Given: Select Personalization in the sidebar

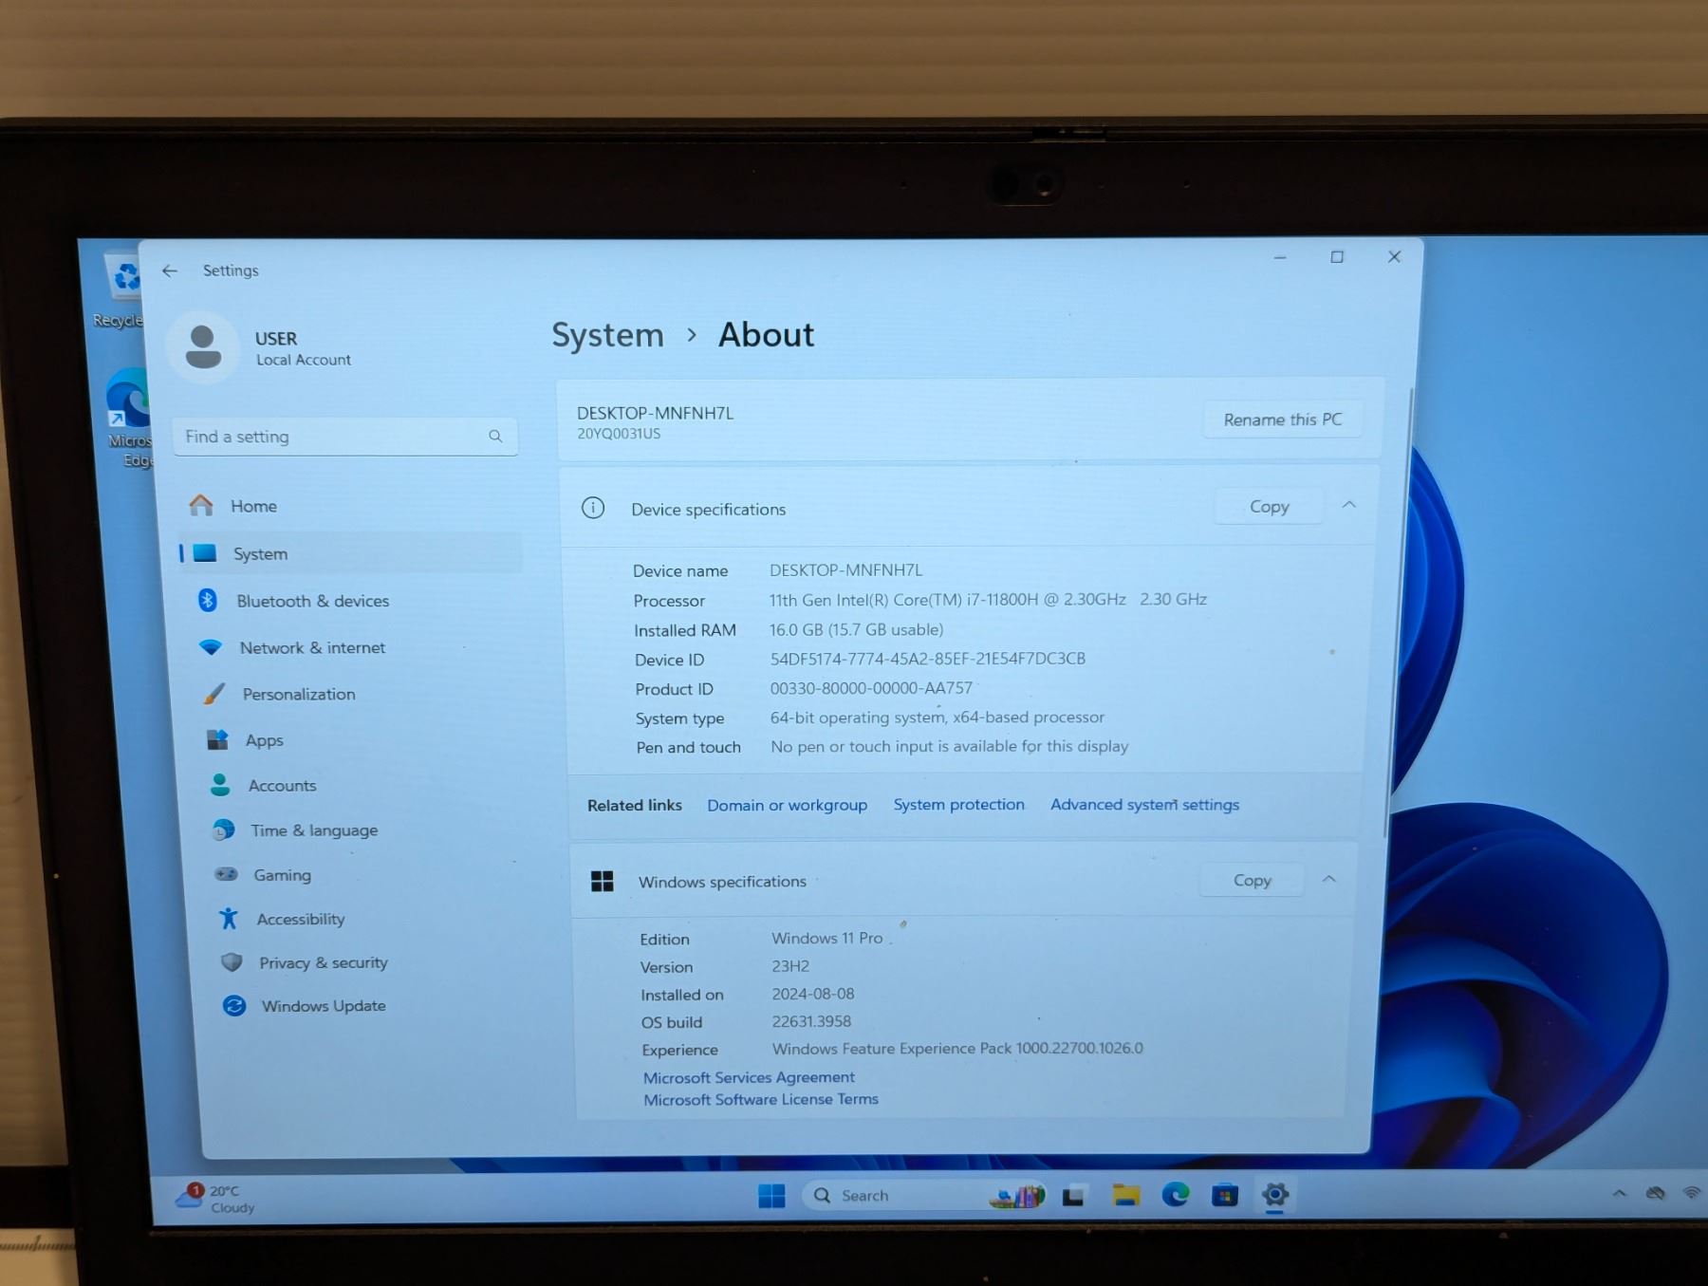Looking at the screenshot, I should pyautogui.click(x=298, y=694).
